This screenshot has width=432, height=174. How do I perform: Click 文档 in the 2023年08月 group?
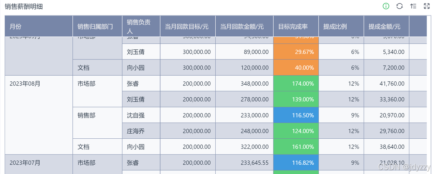(98, 147)
